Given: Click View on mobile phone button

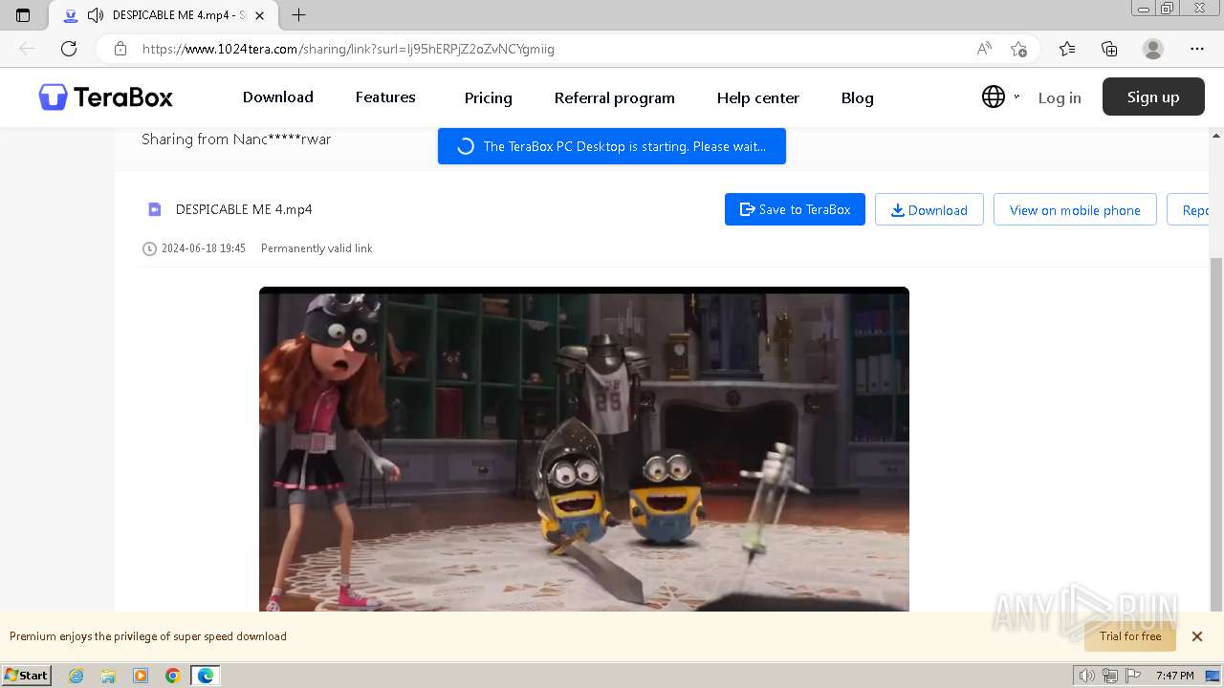Looking at the screenshot, I should pos(1075,209).
